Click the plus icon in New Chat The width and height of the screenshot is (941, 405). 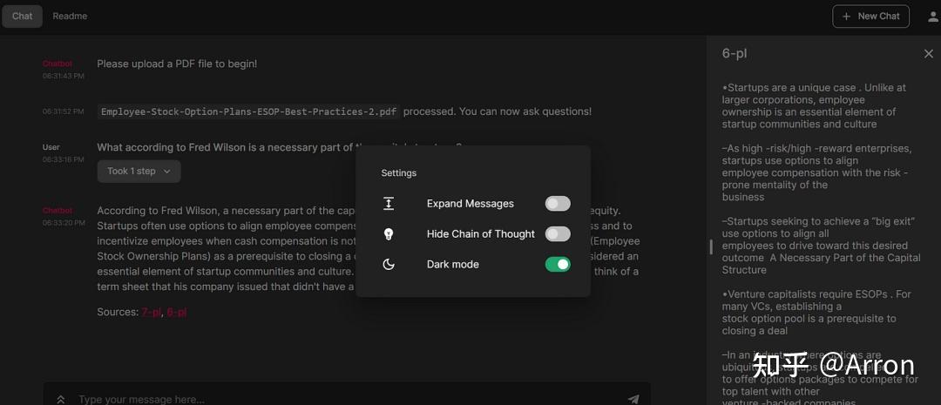[x=846, y=17]
